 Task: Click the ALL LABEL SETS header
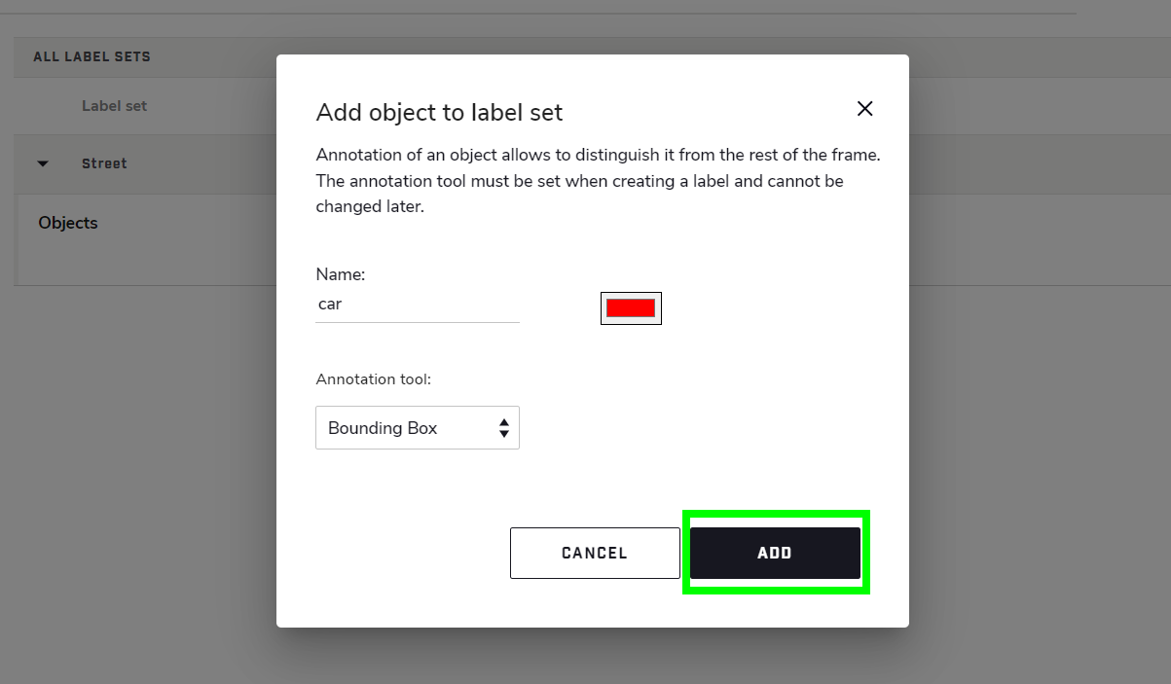click(x=91, y=55)
